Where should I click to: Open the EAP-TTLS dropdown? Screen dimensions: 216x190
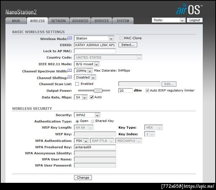(102, 141)
